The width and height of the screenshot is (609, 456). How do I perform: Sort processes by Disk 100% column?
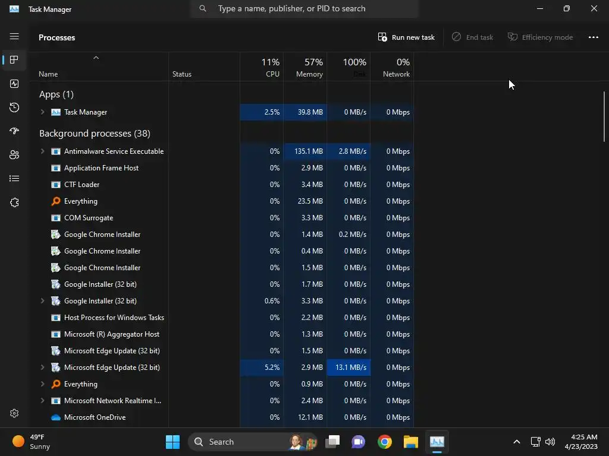(349, 66)
